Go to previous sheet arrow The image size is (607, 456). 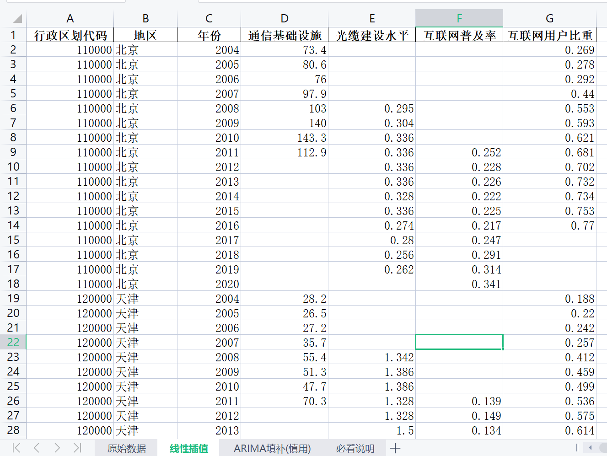(x=37, y=448)
